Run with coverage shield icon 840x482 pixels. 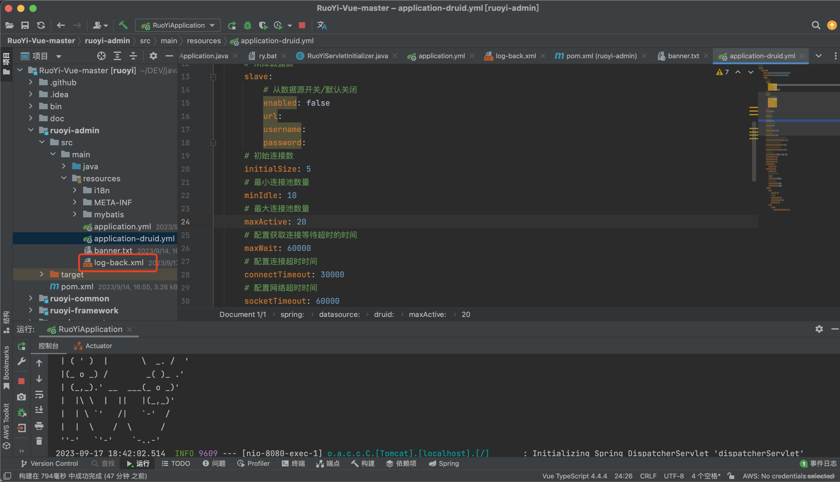263,26
